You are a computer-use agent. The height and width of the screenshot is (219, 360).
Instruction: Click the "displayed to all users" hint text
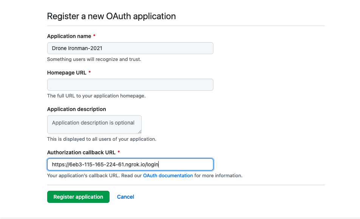[102, 139]
